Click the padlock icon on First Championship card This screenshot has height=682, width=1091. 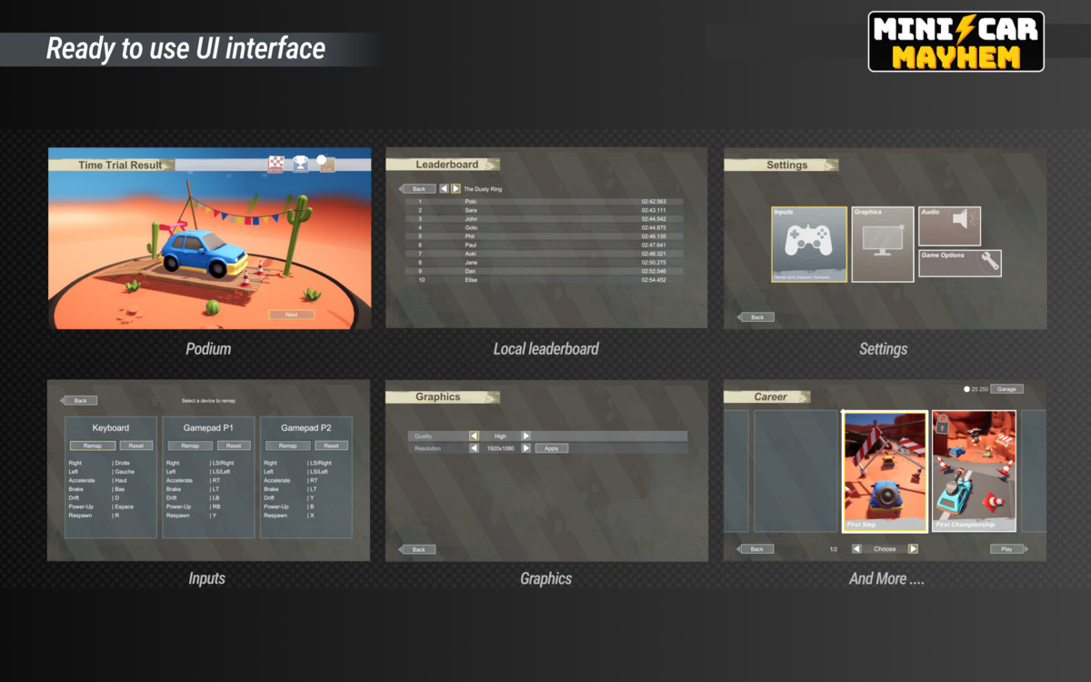(x=943, y=423)
